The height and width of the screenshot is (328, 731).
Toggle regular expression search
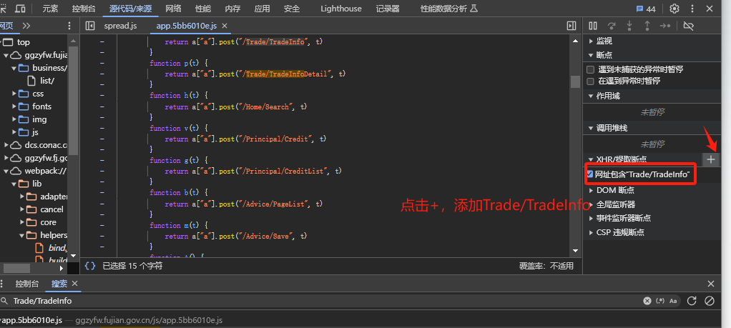tap(660, 301)
